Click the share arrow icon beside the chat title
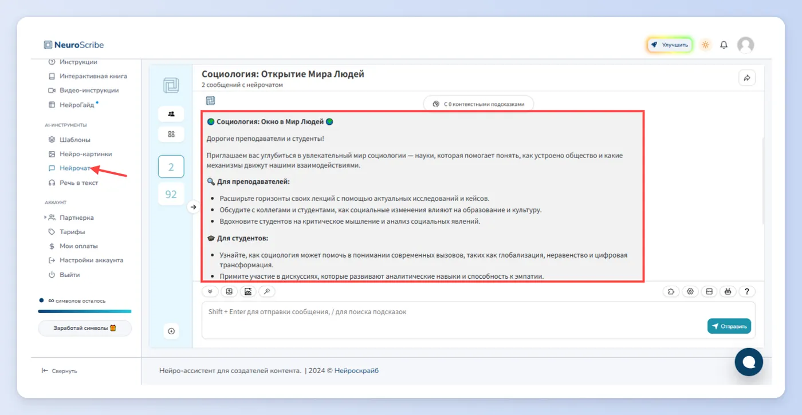The image size is (802, 415). click(x=747, y=78)
